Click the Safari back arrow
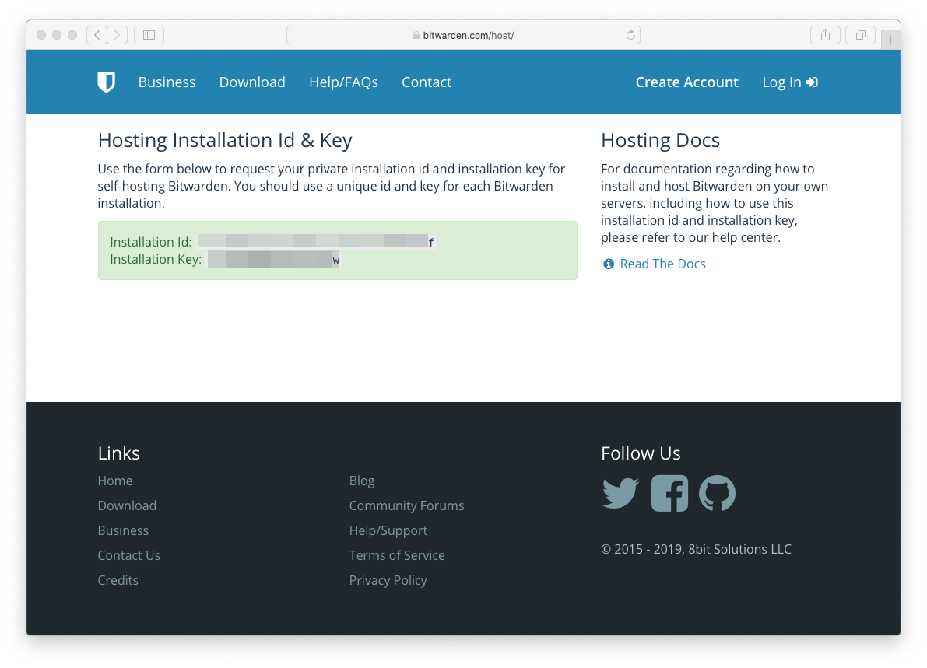This screenshot has height=668, width=927. tap(97, 35)
